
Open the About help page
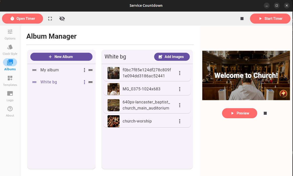(x=10, y=111)
